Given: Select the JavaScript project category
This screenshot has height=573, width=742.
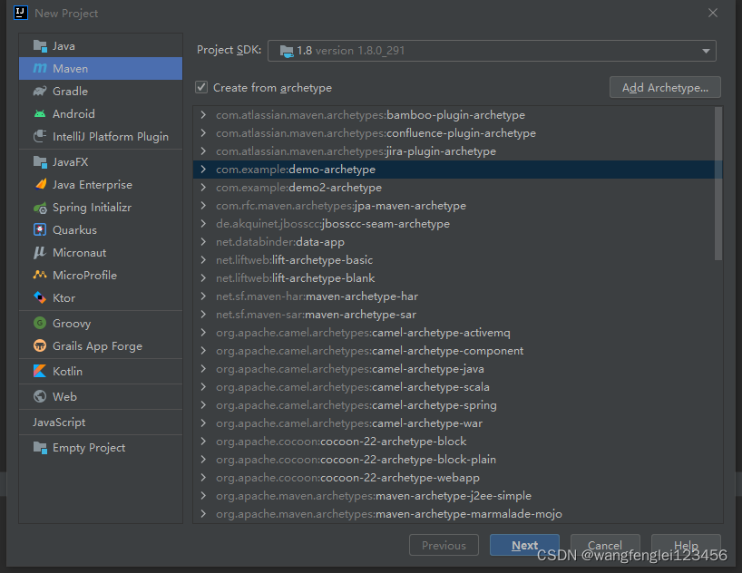Looking at the screenshot, I should tap(59, 422).
